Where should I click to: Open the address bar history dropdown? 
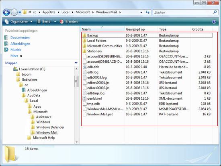tap(141, 12)
